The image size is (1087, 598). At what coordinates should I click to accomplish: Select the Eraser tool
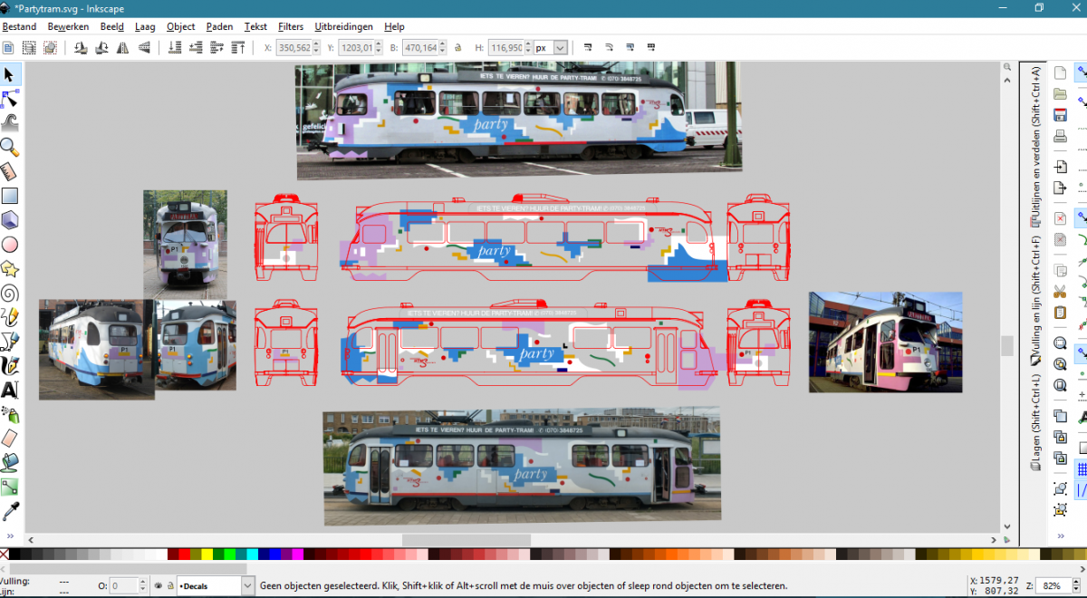tap(10, 439)
